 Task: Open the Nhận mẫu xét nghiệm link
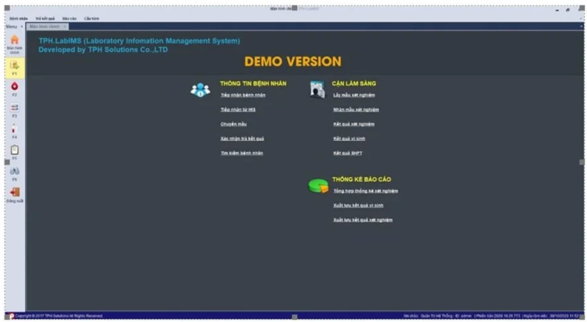click(x=356, y=110)
